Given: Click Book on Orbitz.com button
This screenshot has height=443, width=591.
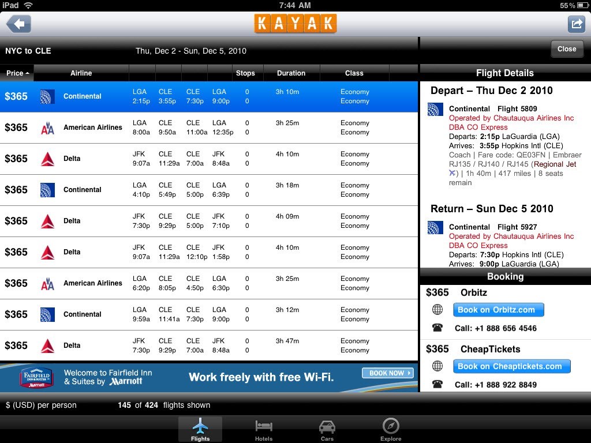Looking at the screenshot, I should (x=498, y=310).
